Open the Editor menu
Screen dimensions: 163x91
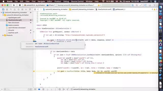pyautogui.click(x=50, y=1)
